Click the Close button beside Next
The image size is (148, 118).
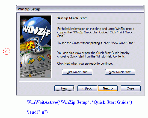tap(131, 88)
